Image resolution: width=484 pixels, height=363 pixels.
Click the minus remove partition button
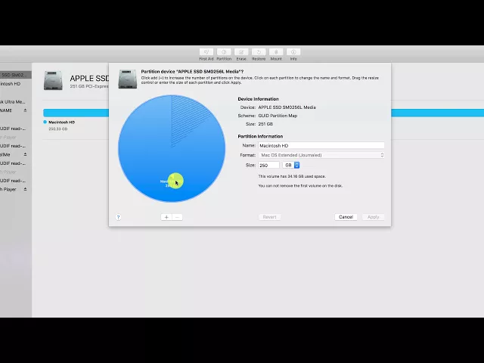point(178,217)
